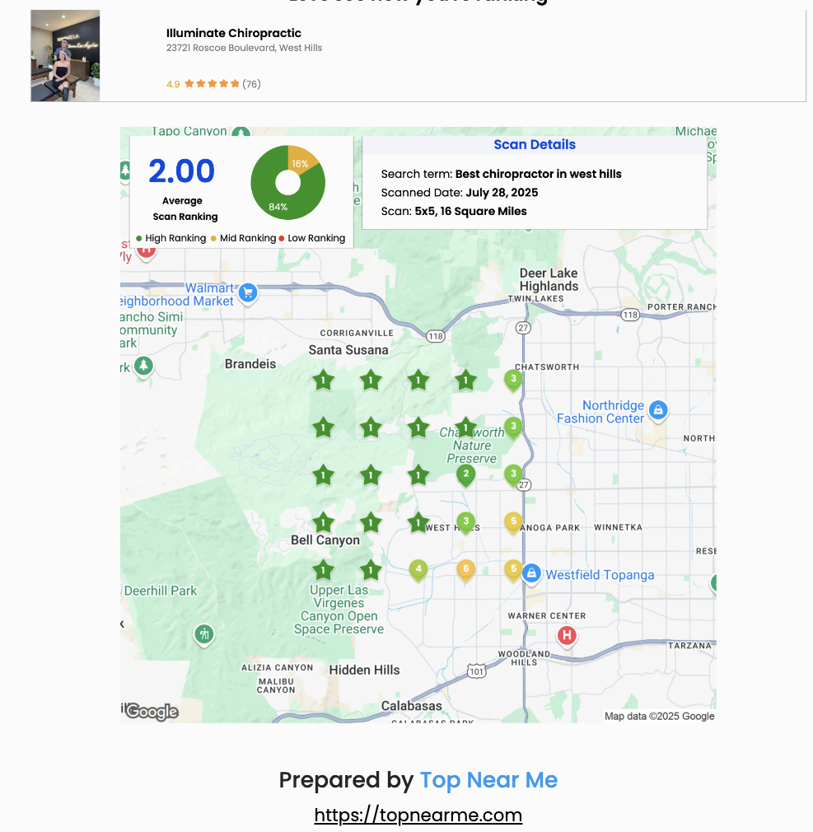
Task: Click the Illuminate Chiropractic business name
Action: point(233,33)
